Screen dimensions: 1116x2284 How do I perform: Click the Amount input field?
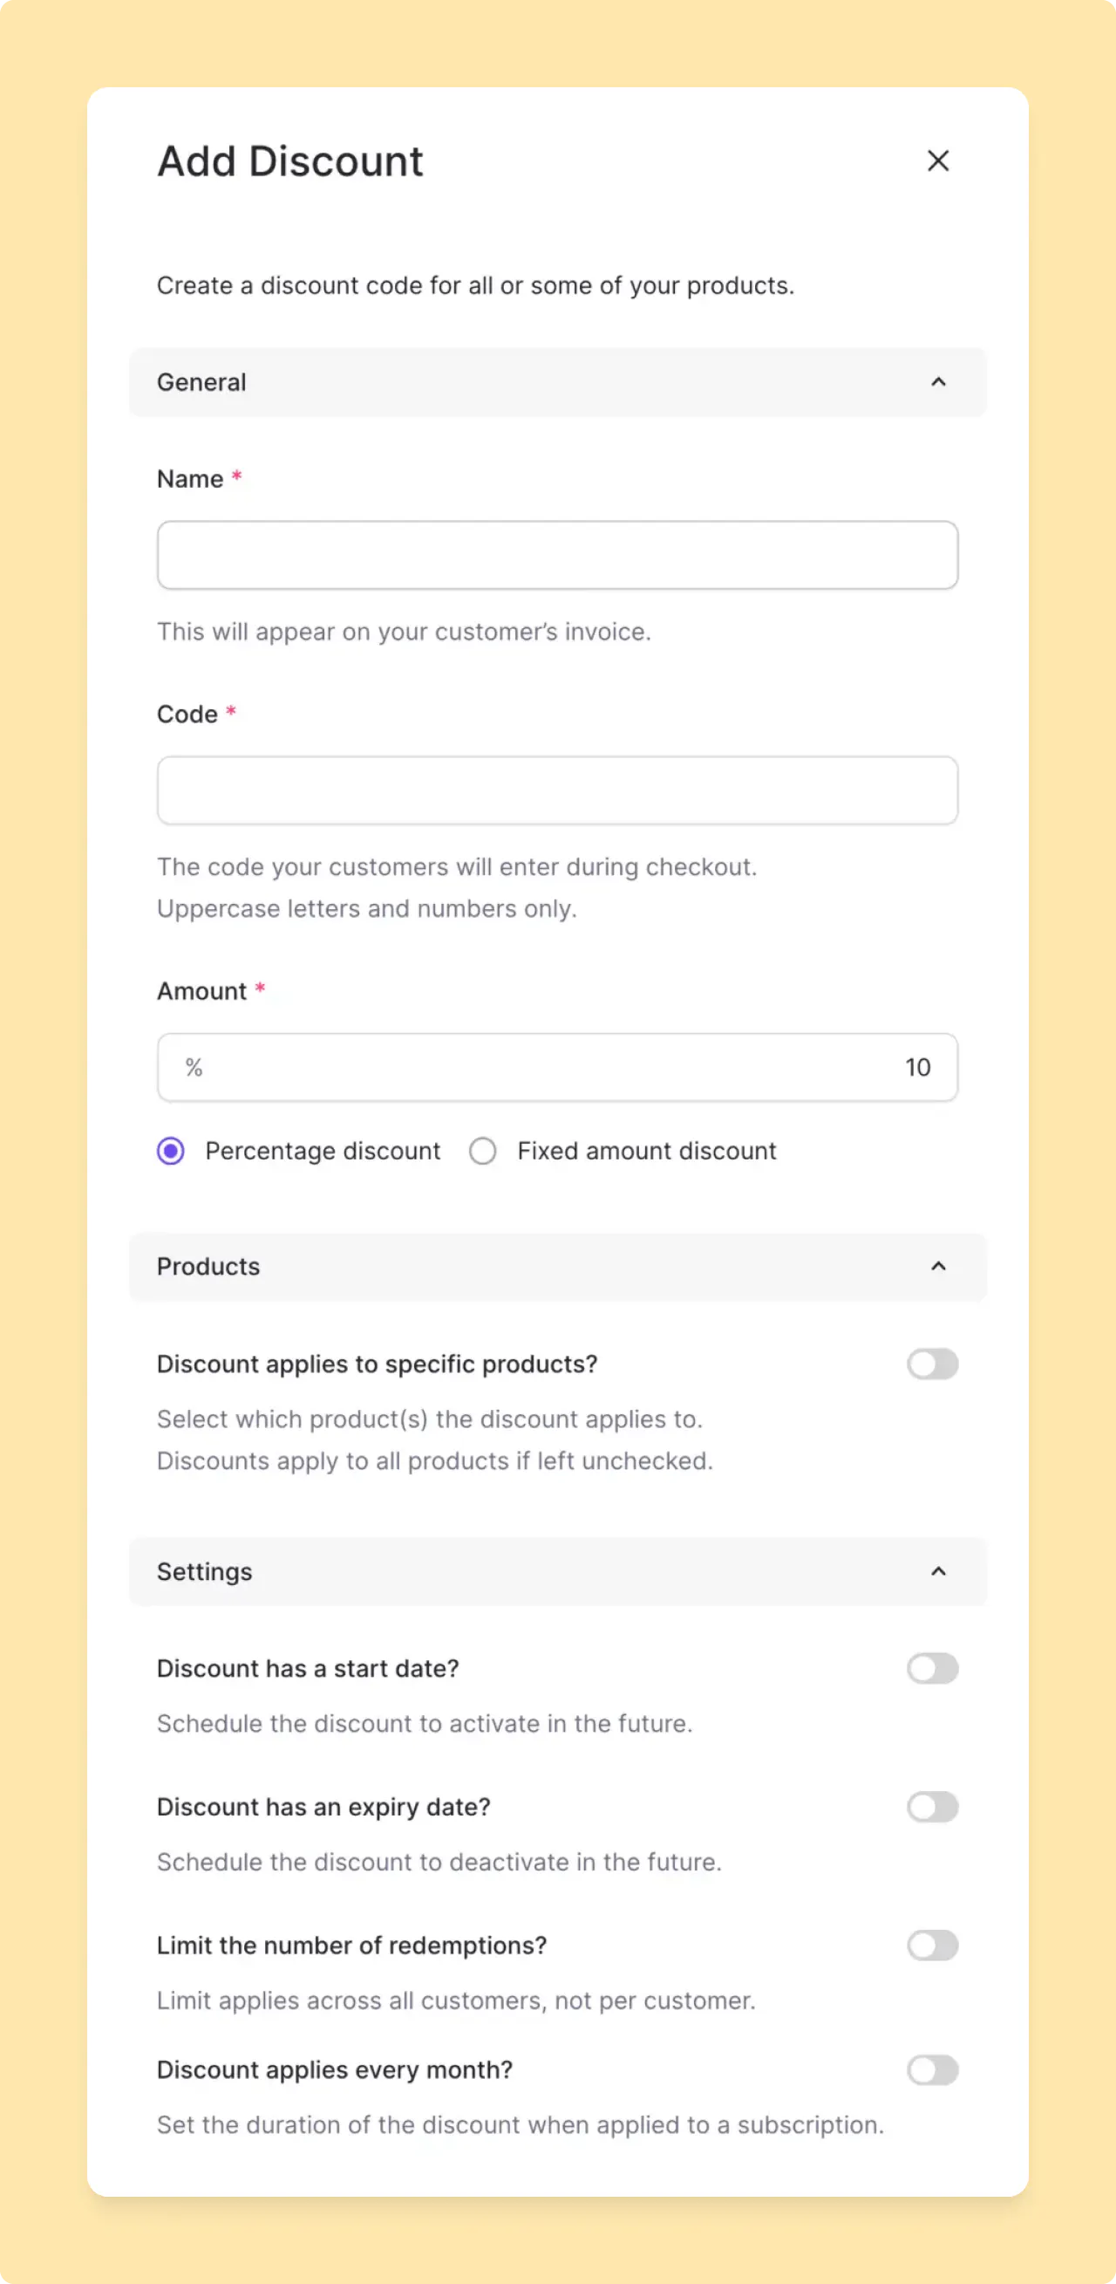pos(557,1068)
